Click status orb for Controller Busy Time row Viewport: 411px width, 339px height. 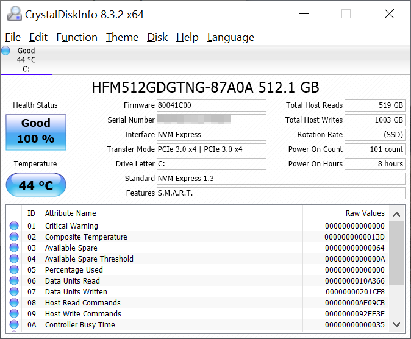pyautogui.click(x=14, y=324)
